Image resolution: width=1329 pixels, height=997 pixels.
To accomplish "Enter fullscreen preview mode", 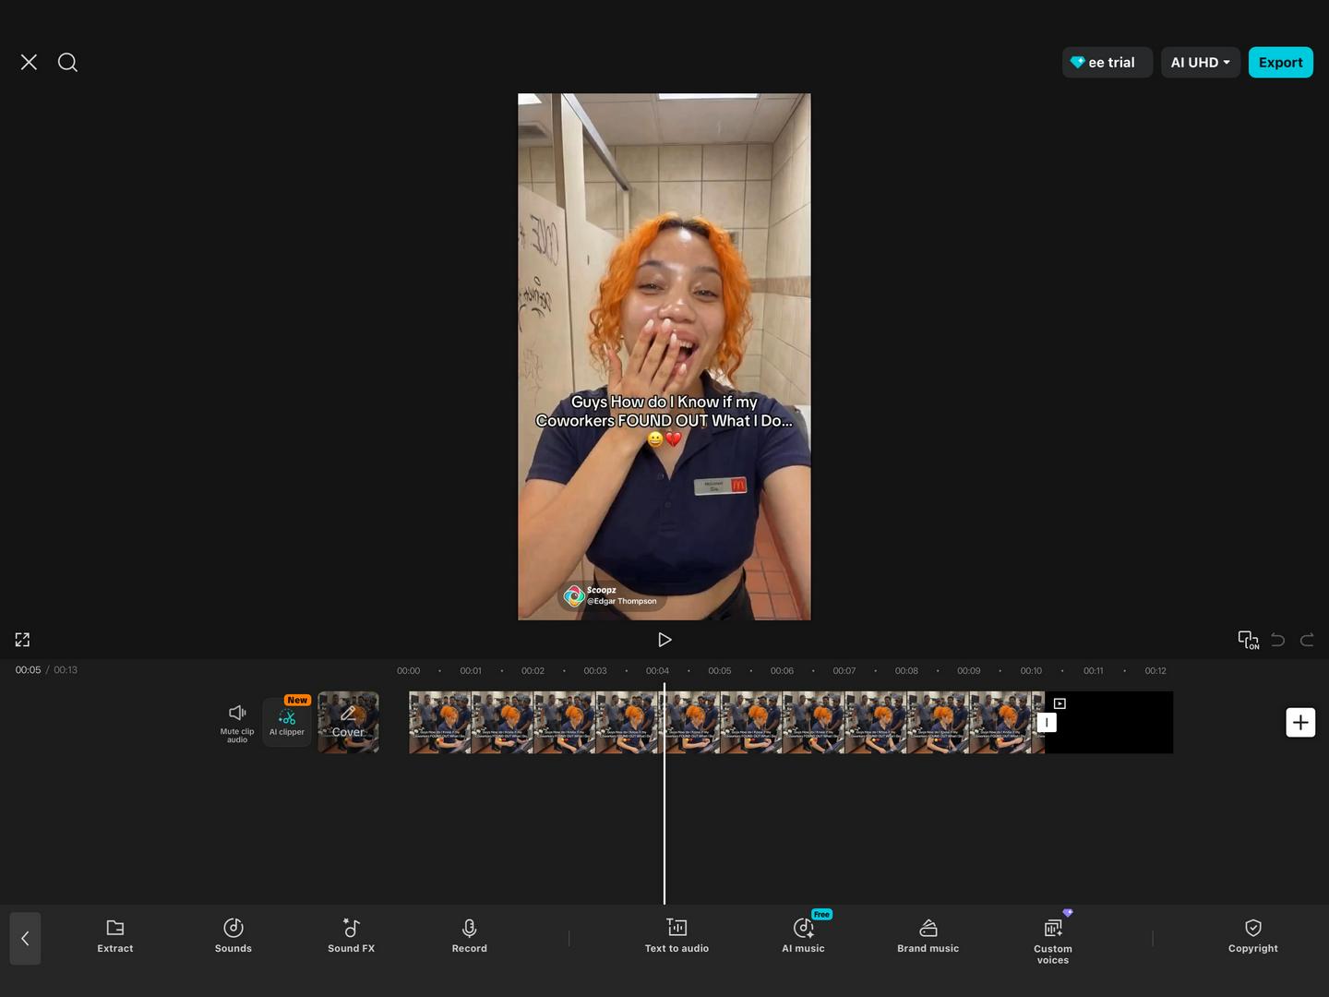I will coord(22,640).
